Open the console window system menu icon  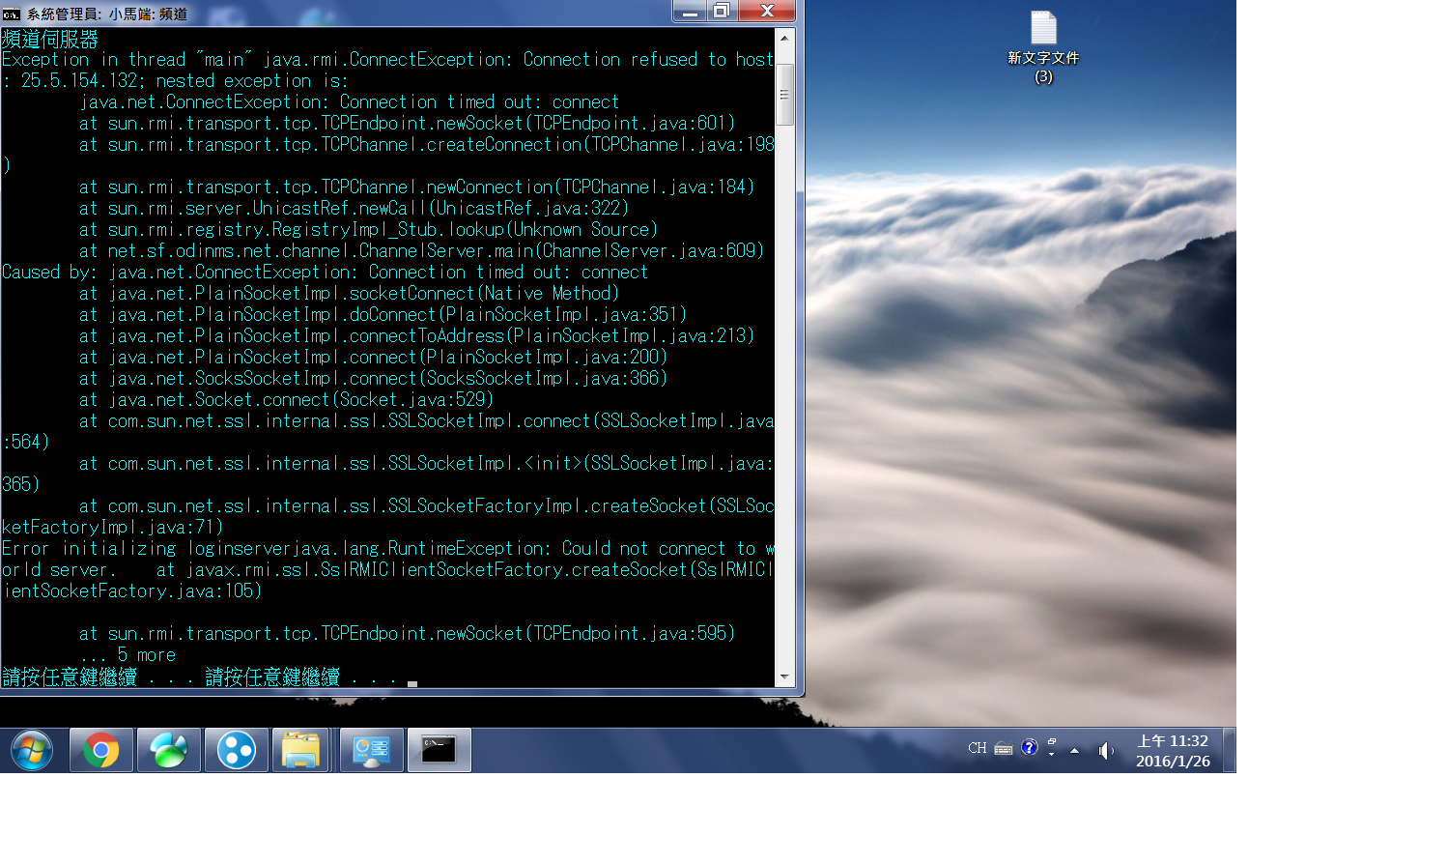coord(12,14)
